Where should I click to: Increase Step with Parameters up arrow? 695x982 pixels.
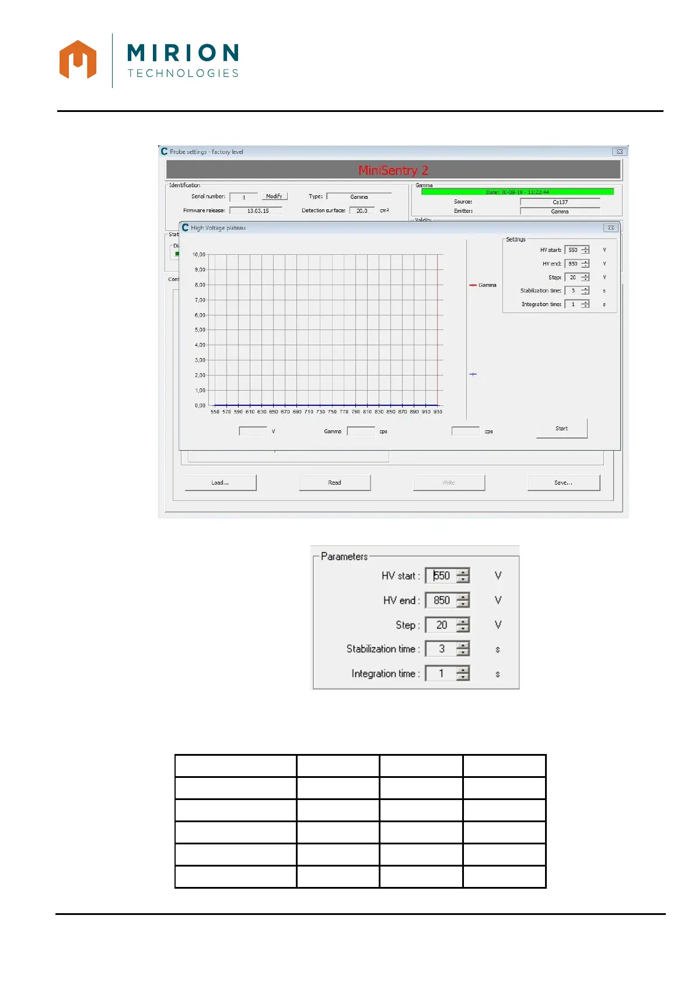coord(463,621)
